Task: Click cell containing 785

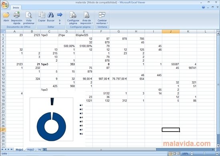Action: point(136,39)
